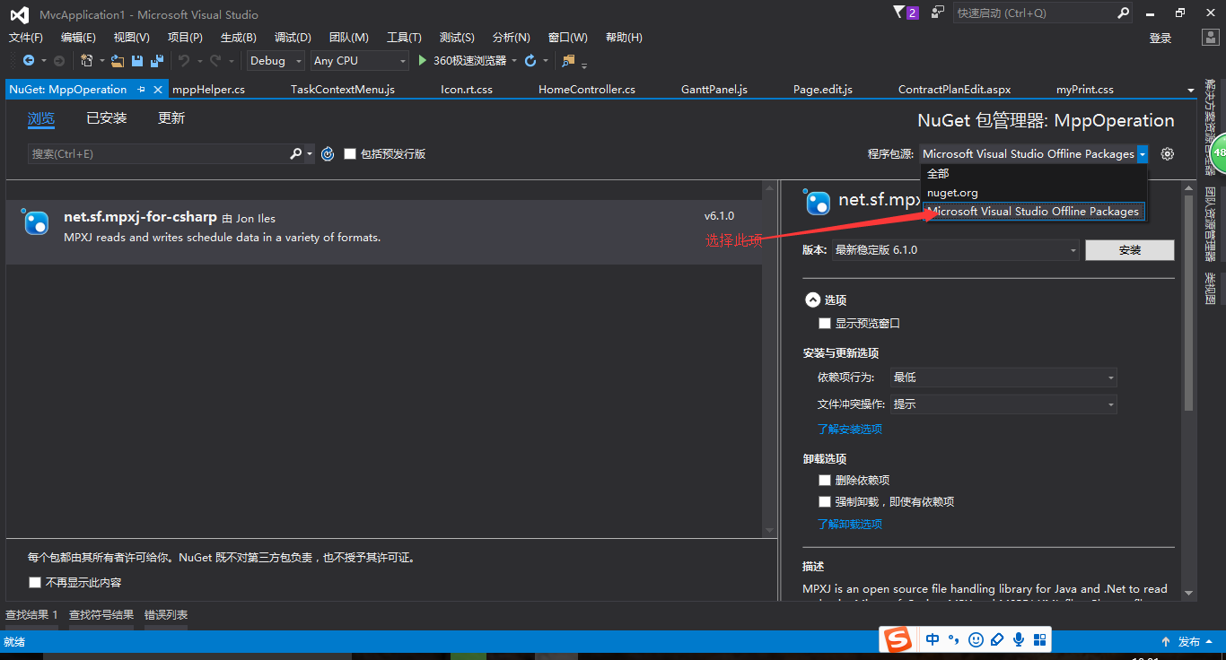Click the 登录 sign-in link
1226x660 pixels.
pyautogui.click(x=1160, y=38)
